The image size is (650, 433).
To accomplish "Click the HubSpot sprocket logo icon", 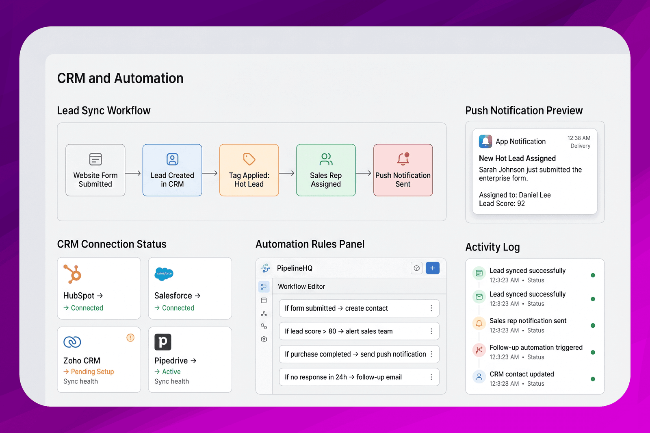I will tap(72, 274).
